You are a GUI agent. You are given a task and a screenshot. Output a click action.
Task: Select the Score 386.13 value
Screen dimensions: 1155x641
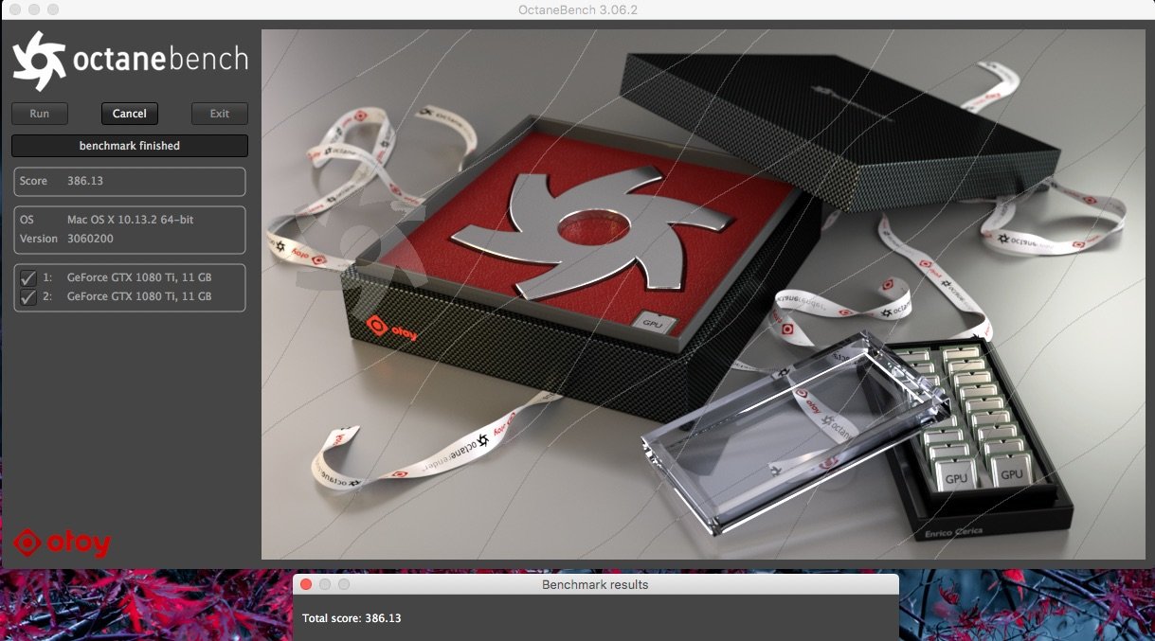coord(85,181)
